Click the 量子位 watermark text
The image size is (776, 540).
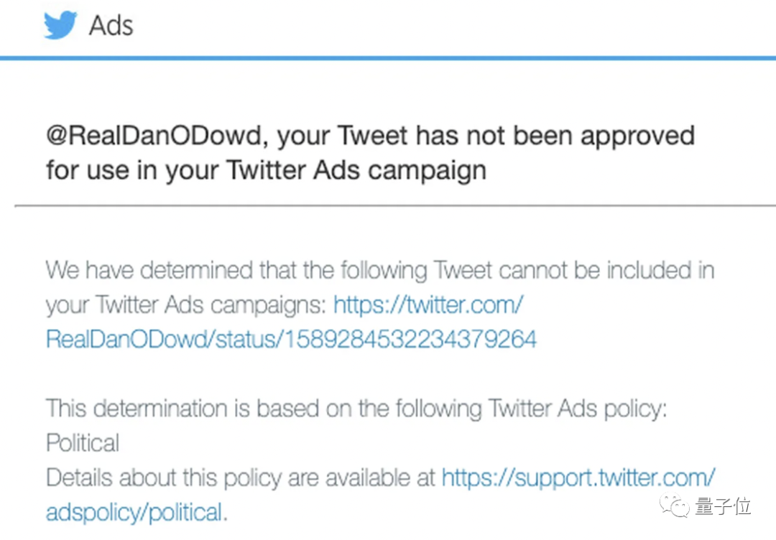(723, 506)
